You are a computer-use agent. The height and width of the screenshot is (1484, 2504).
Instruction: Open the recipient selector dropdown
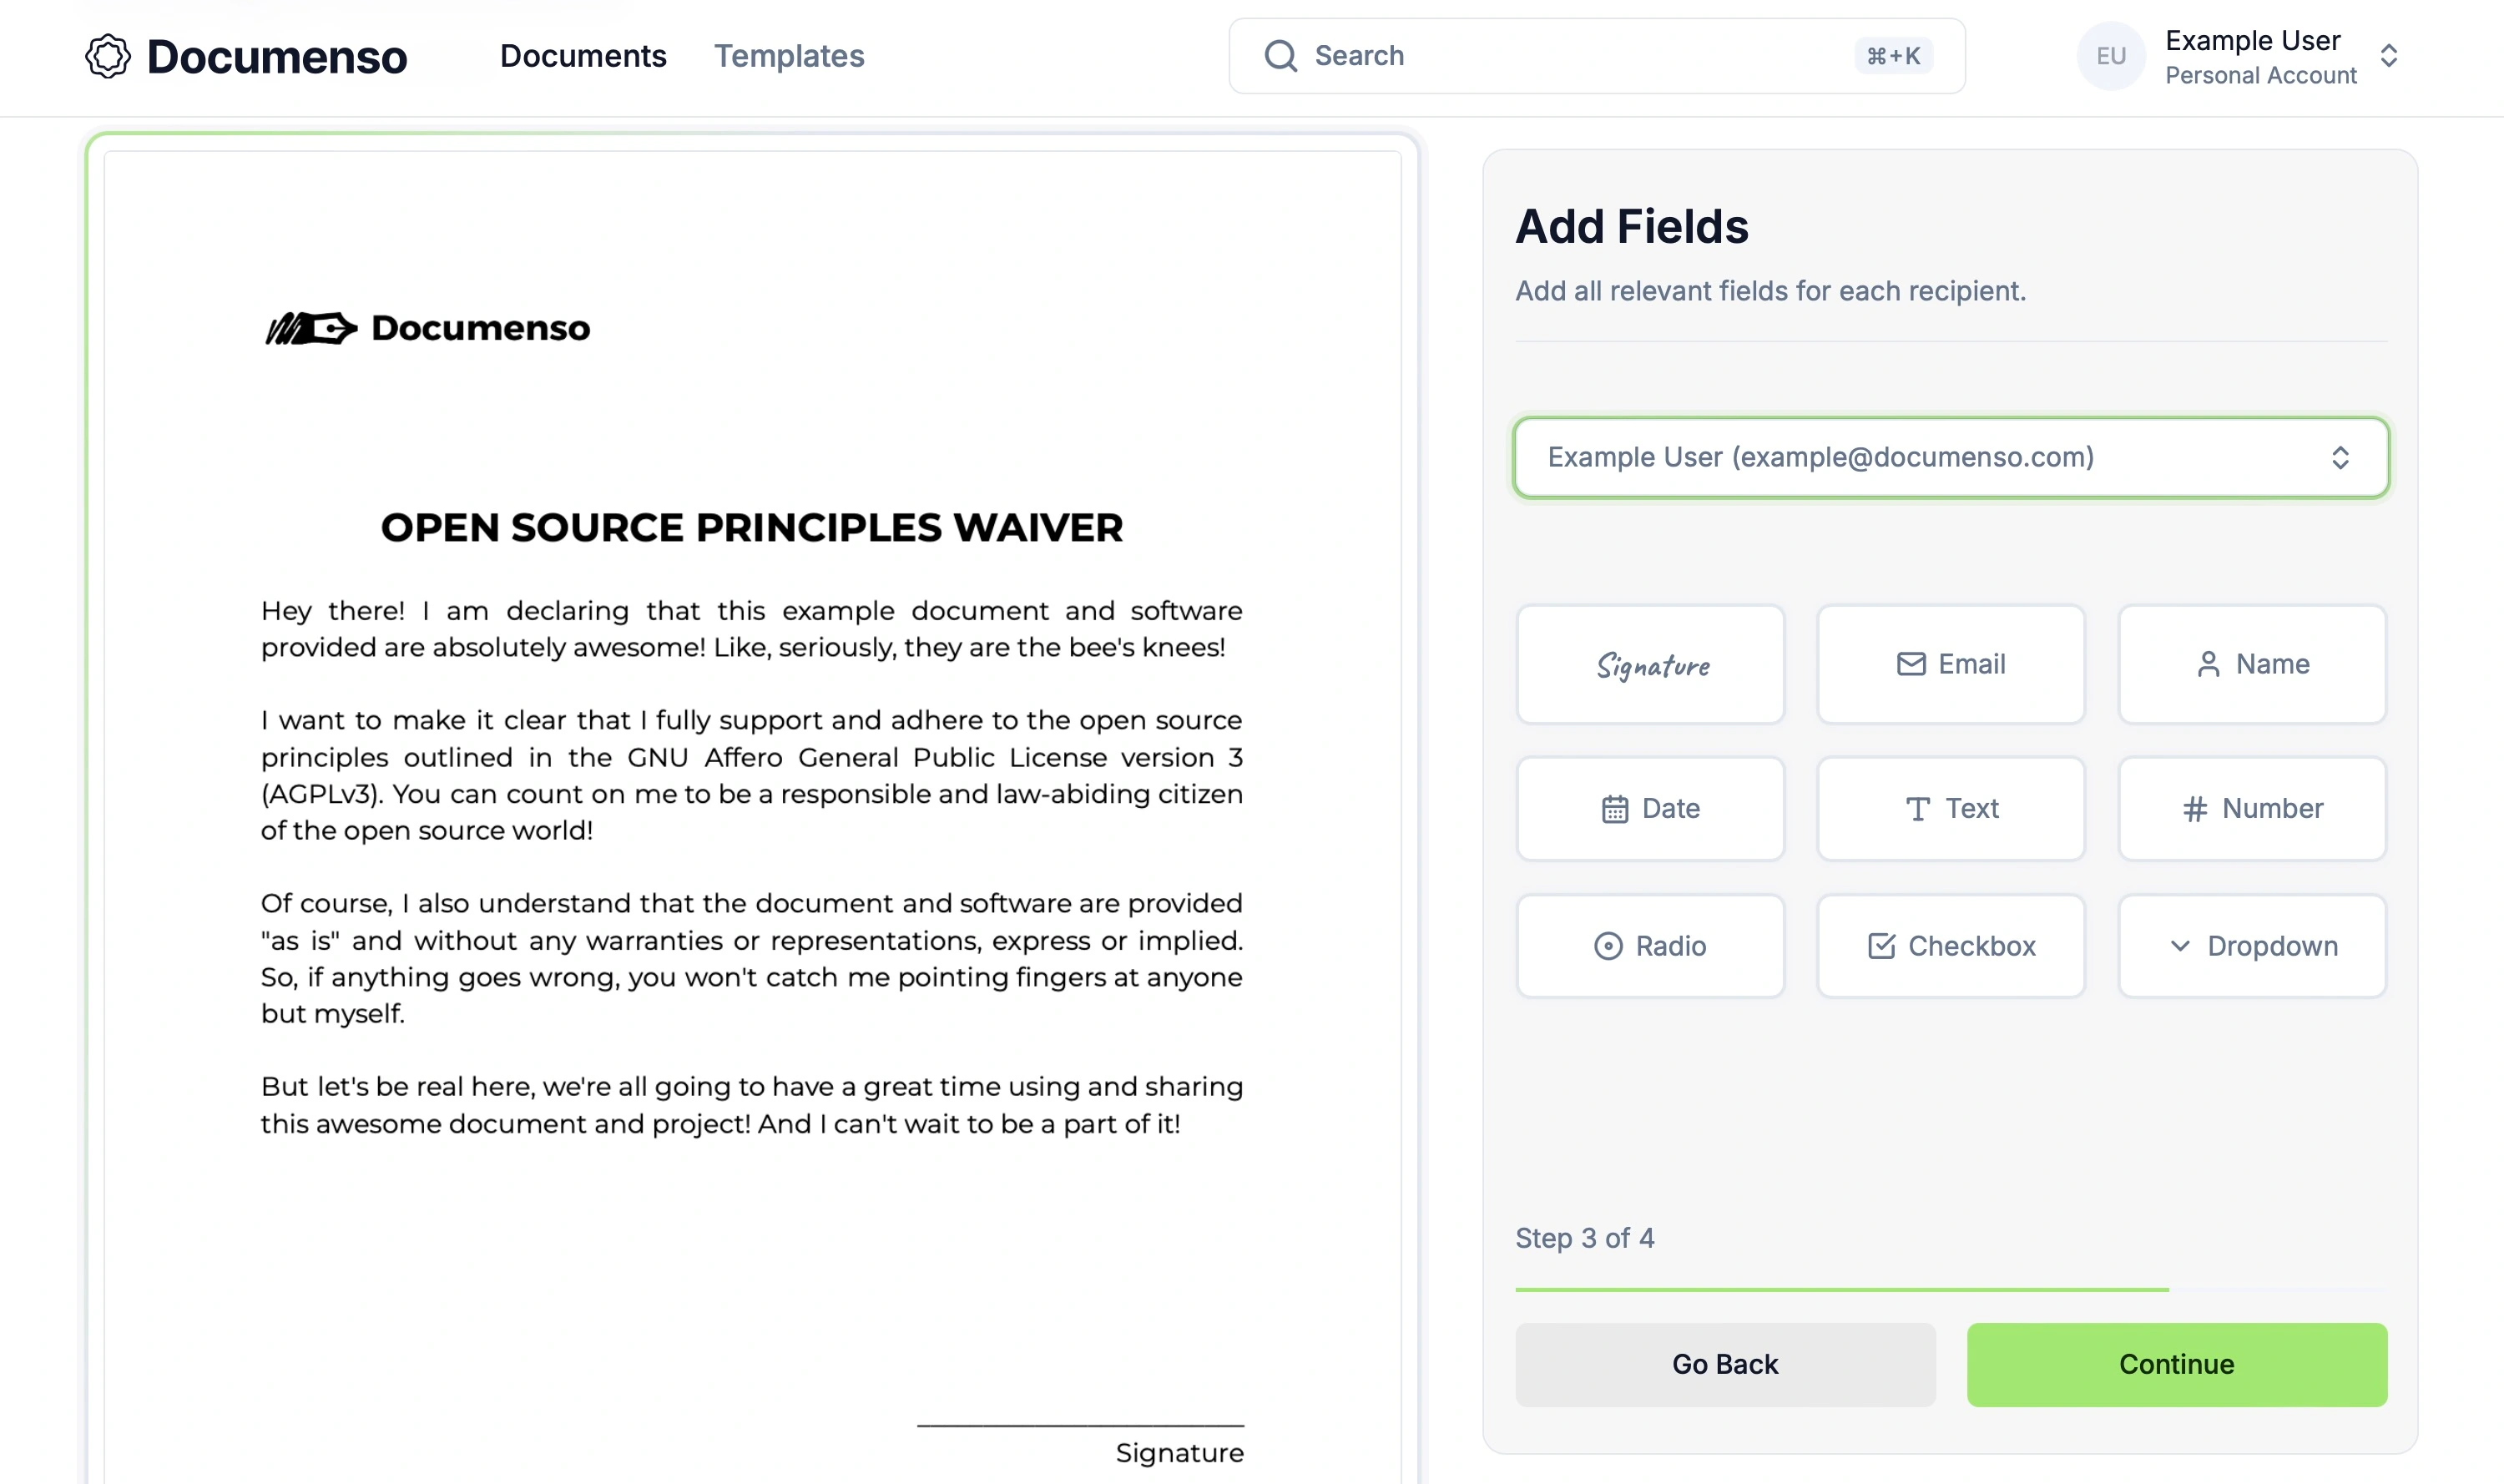[1950, 458]
